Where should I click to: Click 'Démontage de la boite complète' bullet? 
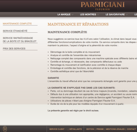point(75,52)
